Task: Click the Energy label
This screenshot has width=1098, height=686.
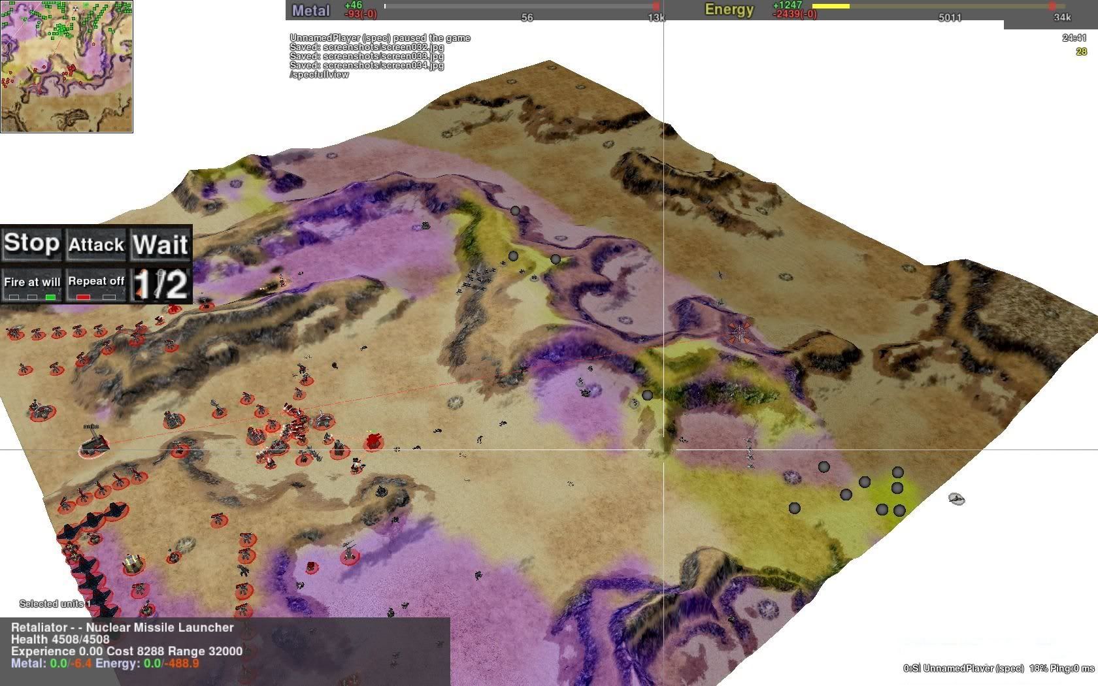Action: (x=729, y=10)
